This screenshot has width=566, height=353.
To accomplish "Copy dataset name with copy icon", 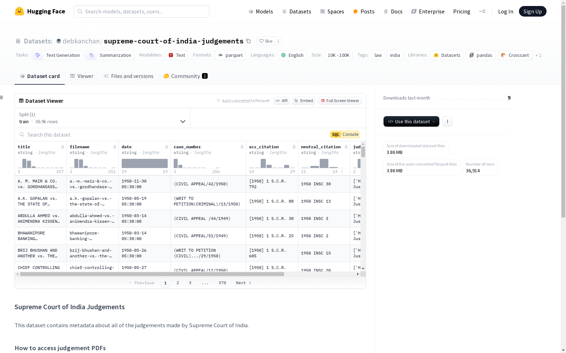I will coord(248,41).
